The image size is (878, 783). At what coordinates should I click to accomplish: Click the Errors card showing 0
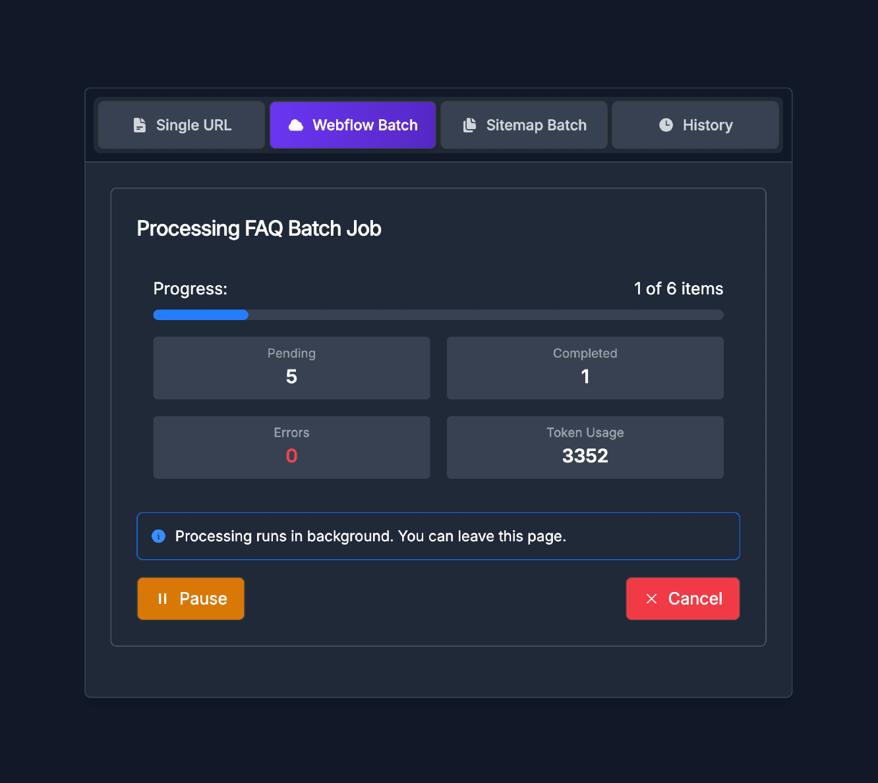[291, 447]
